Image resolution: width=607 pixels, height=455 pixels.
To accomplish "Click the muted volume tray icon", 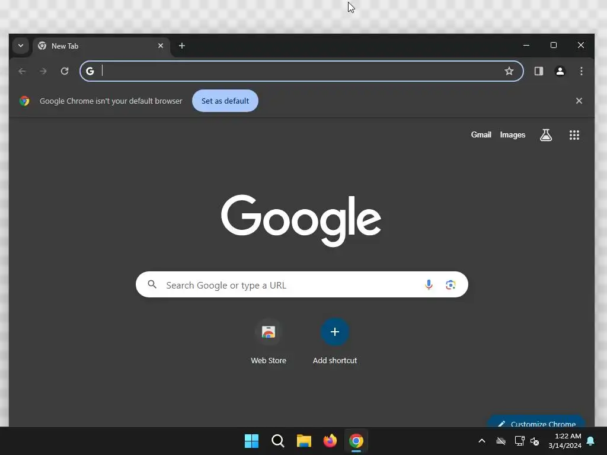I will coord(535,441).
